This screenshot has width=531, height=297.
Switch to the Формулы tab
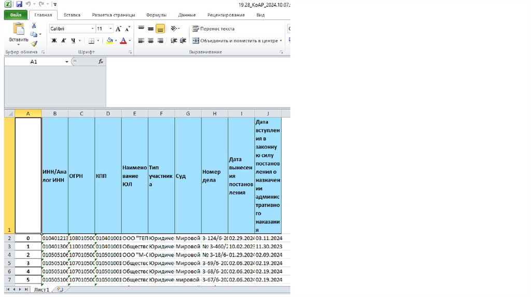click(156, 15)
